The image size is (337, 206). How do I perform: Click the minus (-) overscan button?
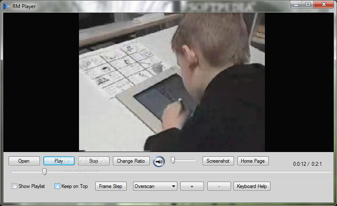pos(219,186)
